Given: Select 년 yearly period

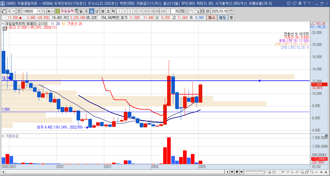Looking at the screenshot, I should pyautogui.click(x=97, y=11).
